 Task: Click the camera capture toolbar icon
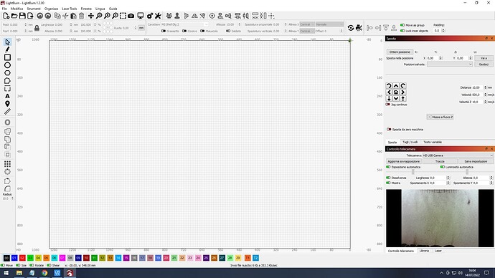131,16
